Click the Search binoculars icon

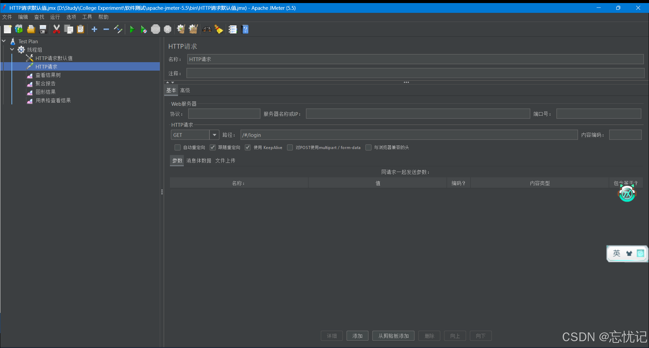click(207, 29)
